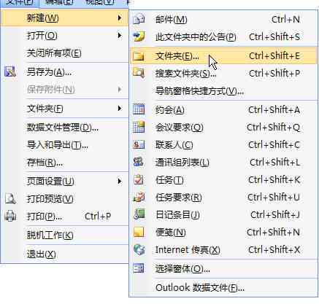Choose Outlook 数据文件(F)...
This screenshot has width=319, height=304.
point(223,288)
